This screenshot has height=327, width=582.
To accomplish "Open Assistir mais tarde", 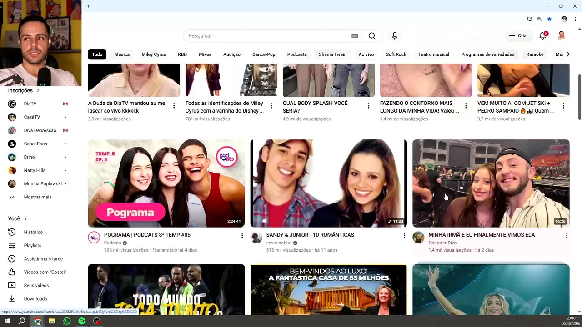I will pyautogui.click(x=39, y=259).
